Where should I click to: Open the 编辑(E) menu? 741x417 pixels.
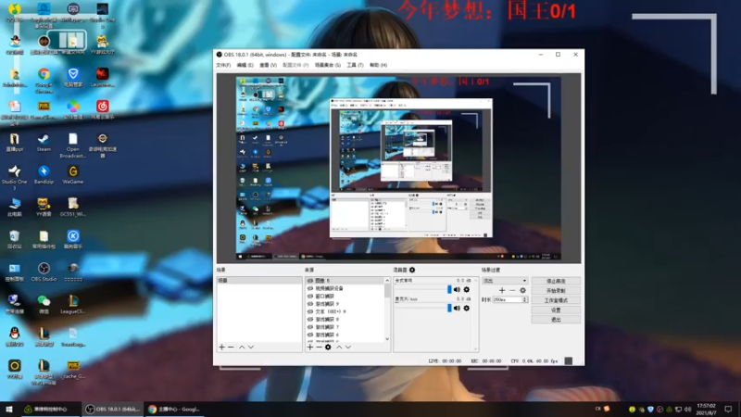pos(245,65)
